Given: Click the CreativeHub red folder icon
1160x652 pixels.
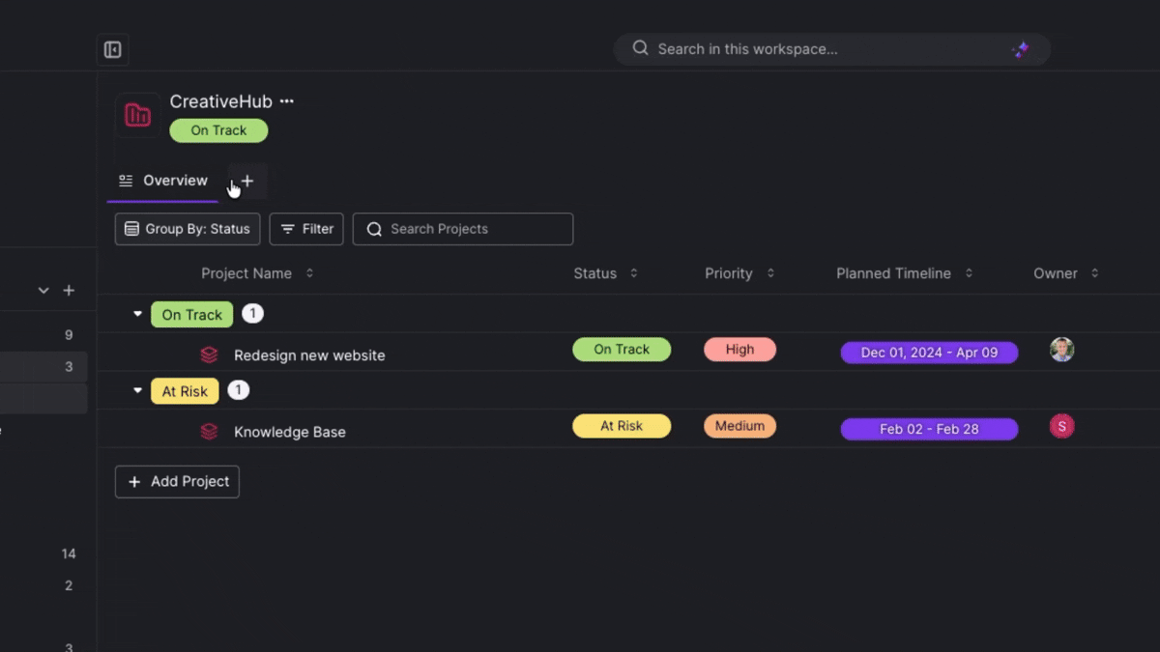Looking at the screenshot, I should click(136, 114).
